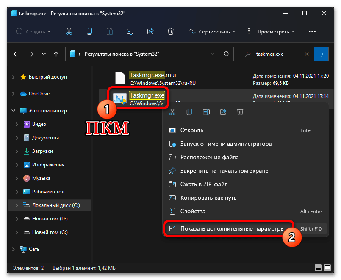Click the Taskmgr.exe.mui file name
Image resolution: width=341 pixels, height=280 pixels.
(152, 75)
